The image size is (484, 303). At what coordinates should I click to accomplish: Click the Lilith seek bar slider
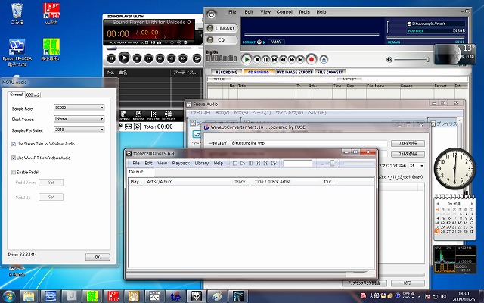(x=112, y=48)
